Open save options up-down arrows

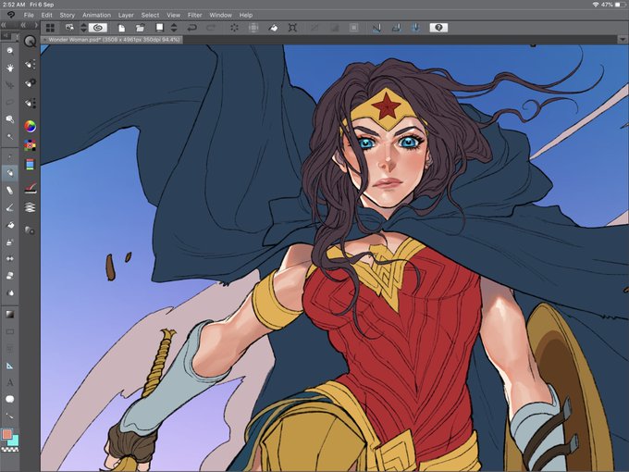click(174, 28)
